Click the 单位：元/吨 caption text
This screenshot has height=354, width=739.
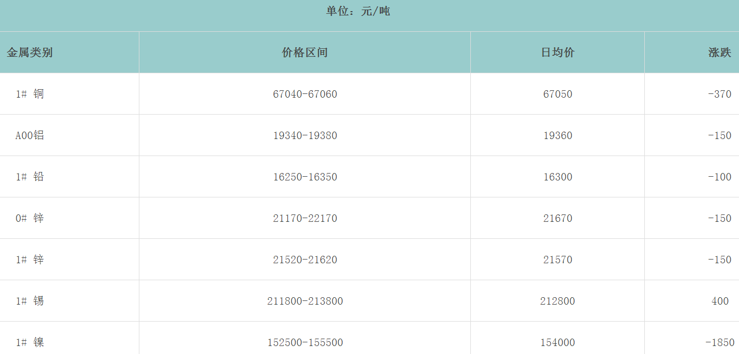pyautogui.click(x=358, y=11)
